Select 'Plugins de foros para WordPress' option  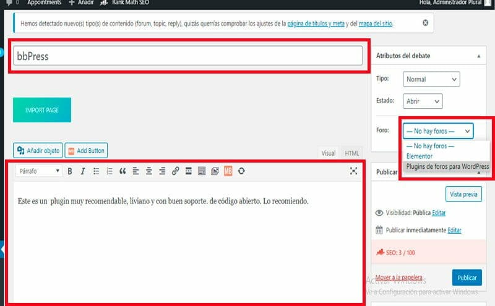tap(447, 166)
